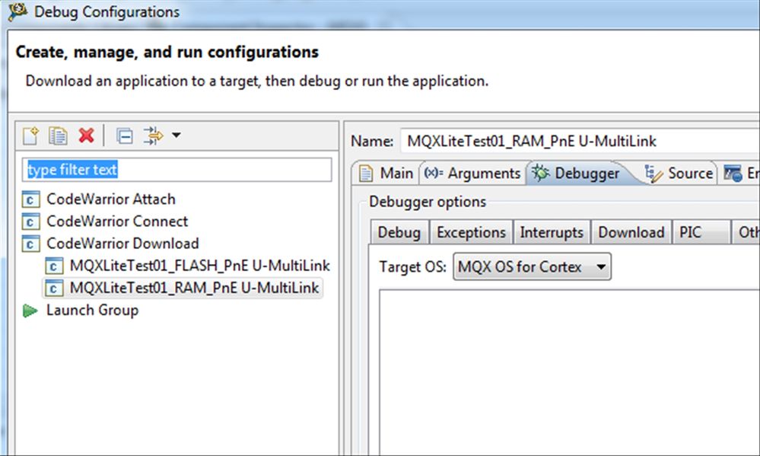Select MQXLiteTest01_RAM_PnE U-MultiLink configuration
Screen dimensions: 760x456
pyautogui.click(x=194, y=288)
